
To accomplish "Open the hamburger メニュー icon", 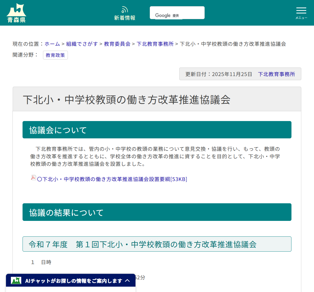I will tap(301, 11).
